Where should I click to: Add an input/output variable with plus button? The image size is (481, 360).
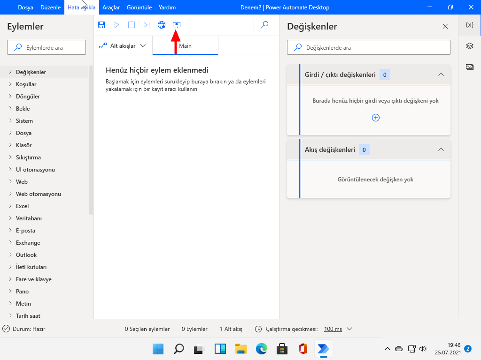click(x=375, y=118)
